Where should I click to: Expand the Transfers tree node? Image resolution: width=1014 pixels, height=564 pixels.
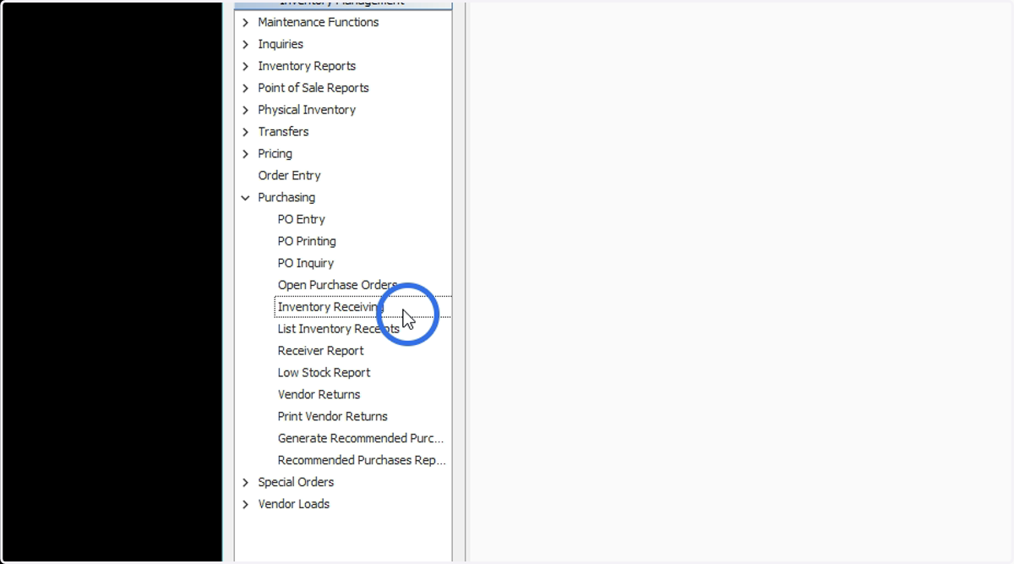click(x=246, y=132)
